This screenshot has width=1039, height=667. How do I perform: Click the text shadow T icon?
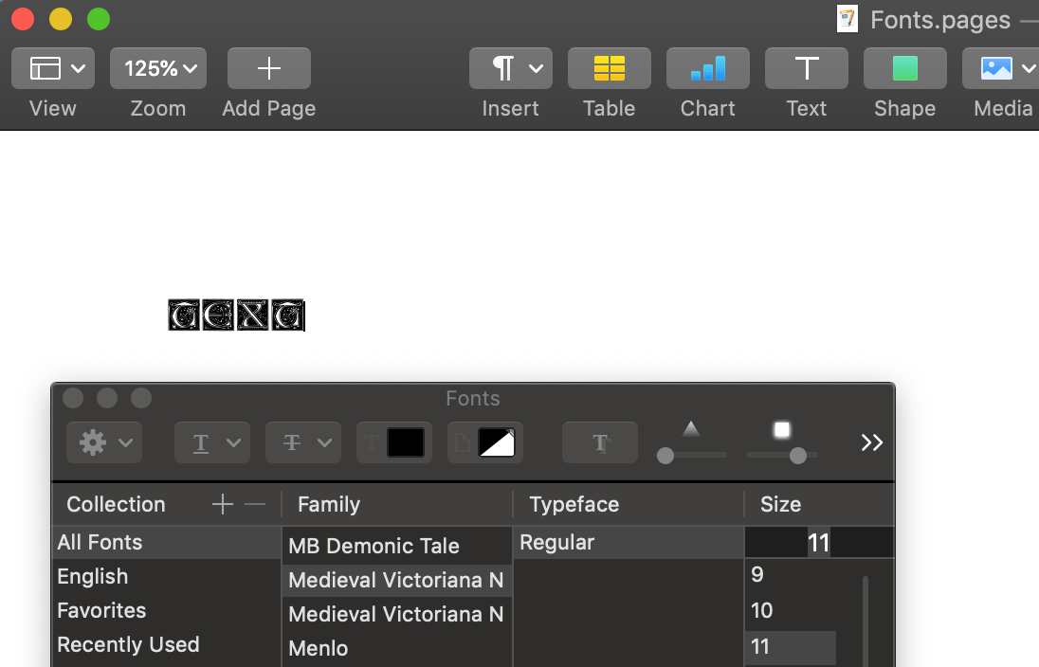point(600,442)
